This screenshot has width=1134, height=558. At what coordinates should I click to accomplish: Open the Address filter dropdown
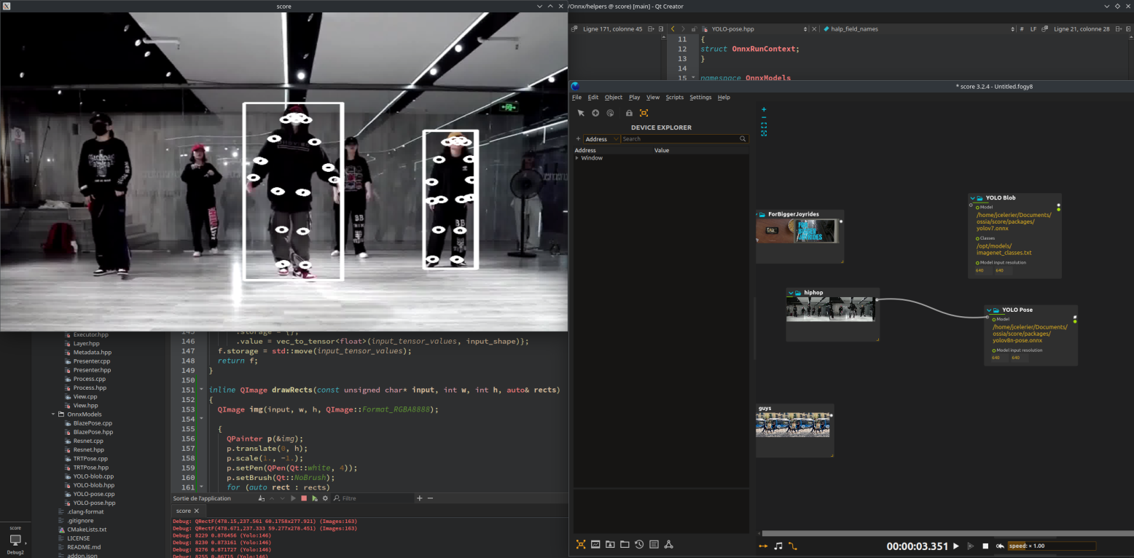(602, 138)
